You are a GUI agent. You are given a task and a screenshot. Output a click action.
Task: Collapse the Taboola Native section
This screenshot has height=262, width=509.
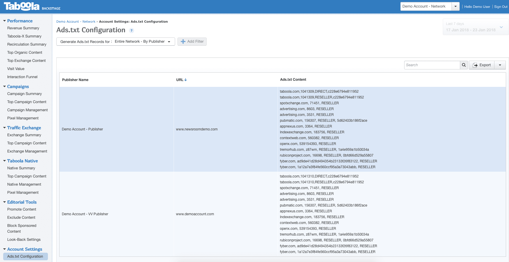(4, 161)
